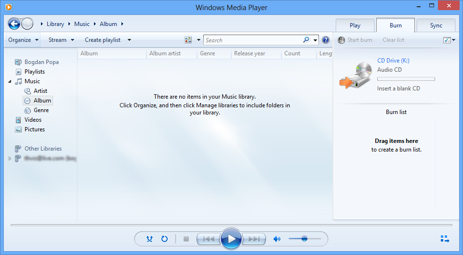Click the Start burn button
The height and width of the screenshot is (255, 463).
[355, 40]
